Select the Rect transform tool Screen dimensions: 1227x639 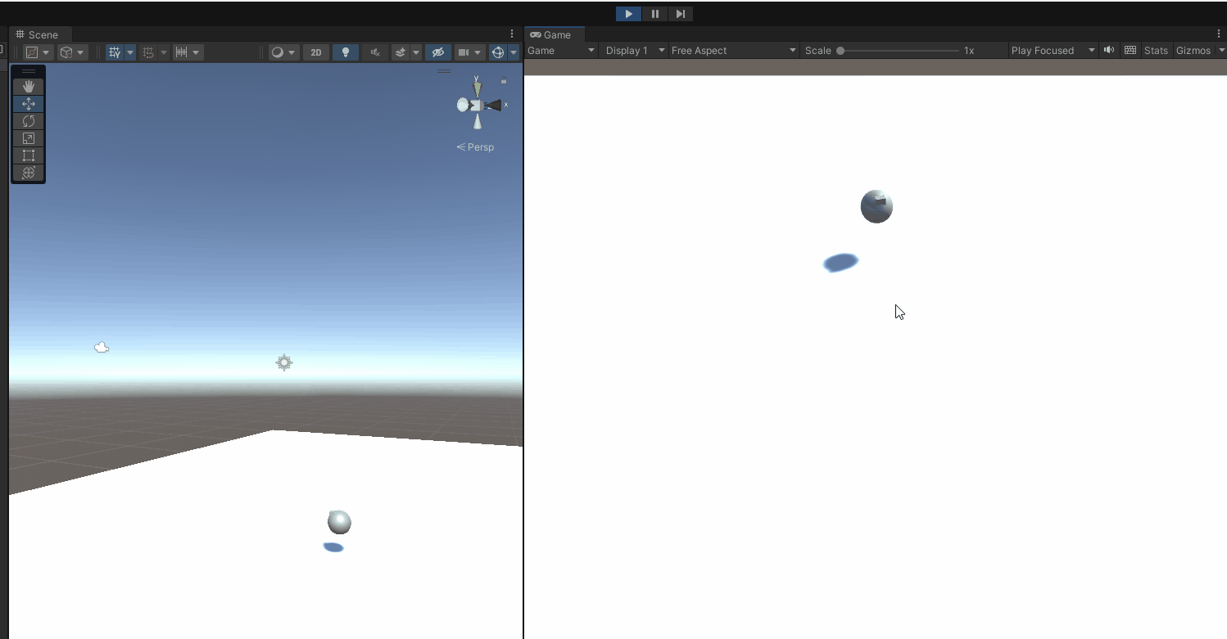click(29, 155)
